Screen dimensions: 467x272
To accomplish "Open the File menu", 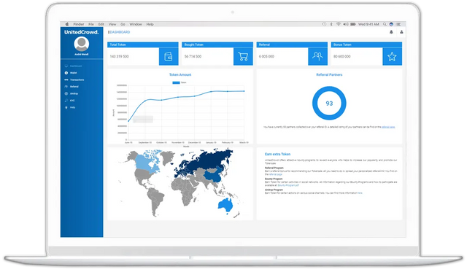I will click(91, 24).
